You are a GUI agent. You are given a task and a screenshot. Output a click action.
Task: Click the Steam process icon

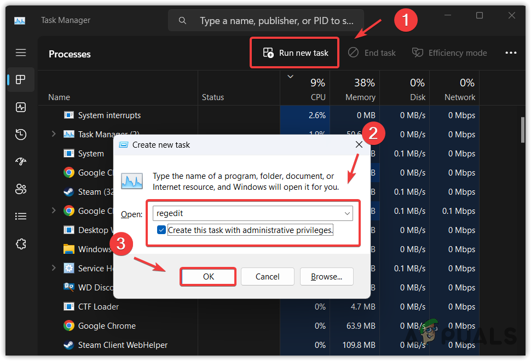pos(69,192)
